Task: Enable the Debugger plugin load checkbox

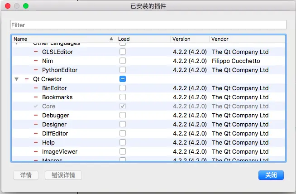Action: click(x=123, y=115)
